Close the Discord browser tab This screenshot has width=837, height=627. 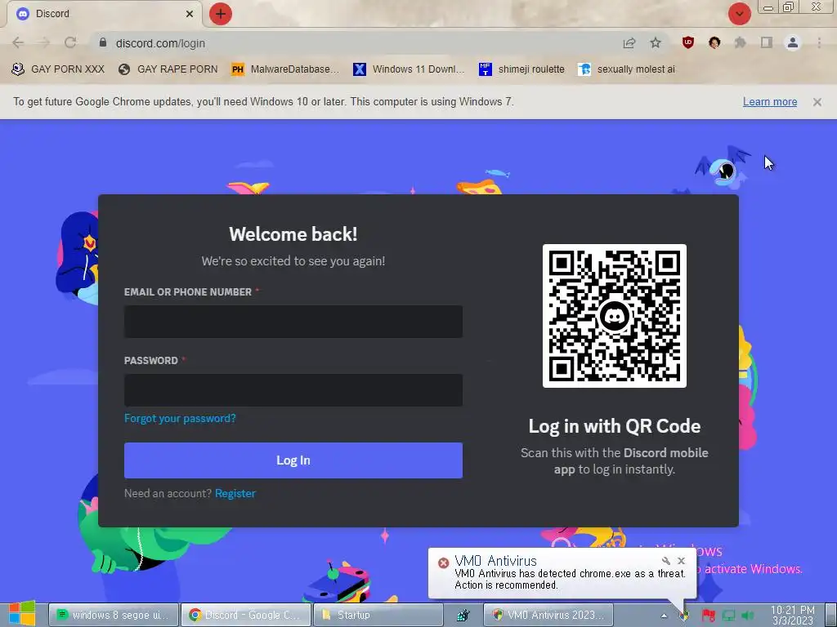tap(190, 14)
